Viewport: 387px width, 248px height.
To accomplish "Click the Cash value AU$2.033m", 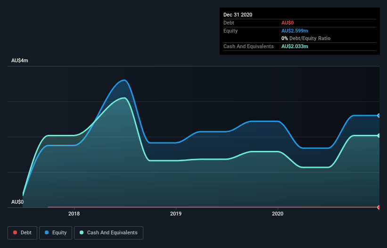I will (x=295, y=46).
